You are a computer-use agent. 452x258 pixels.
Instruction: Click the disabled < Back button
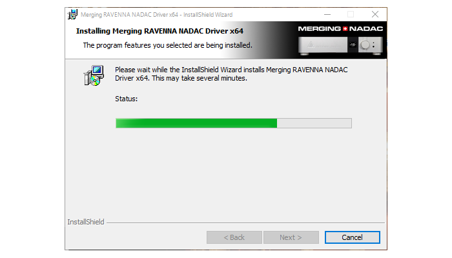[x=234, y=237]
